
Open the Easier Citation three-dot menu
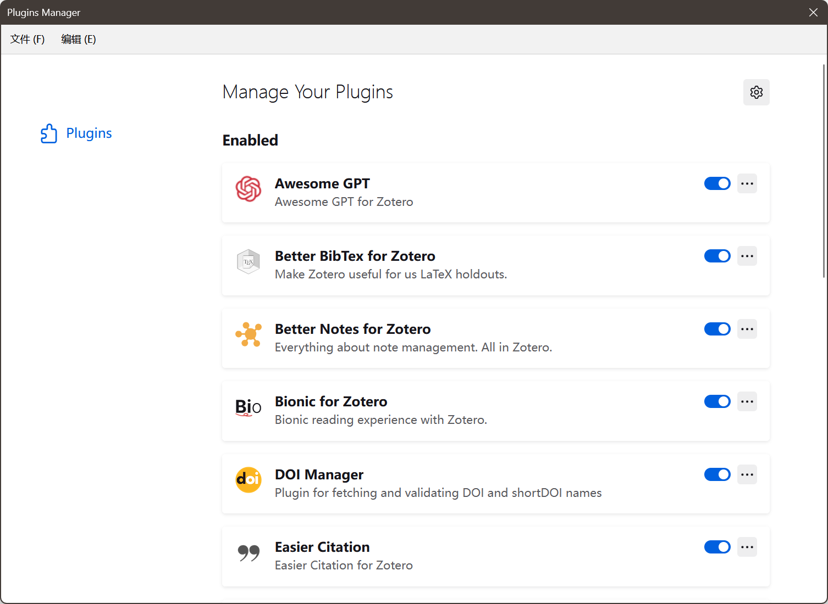tap(747, 547)
